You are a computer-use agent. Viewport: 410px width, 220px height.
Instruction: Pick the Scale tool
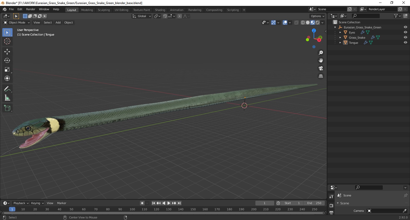click(x=7, y=69)
